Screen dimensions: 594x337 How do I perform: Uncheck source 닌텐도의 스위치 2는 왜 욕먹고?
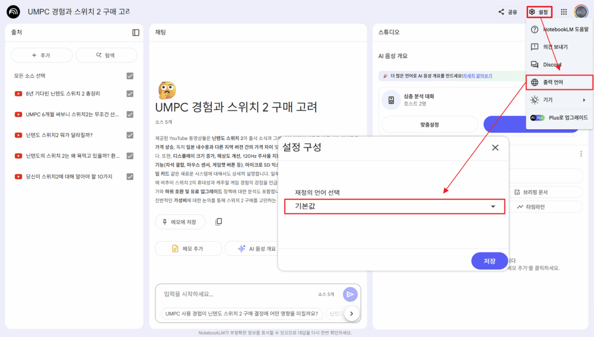coord(130,156)
